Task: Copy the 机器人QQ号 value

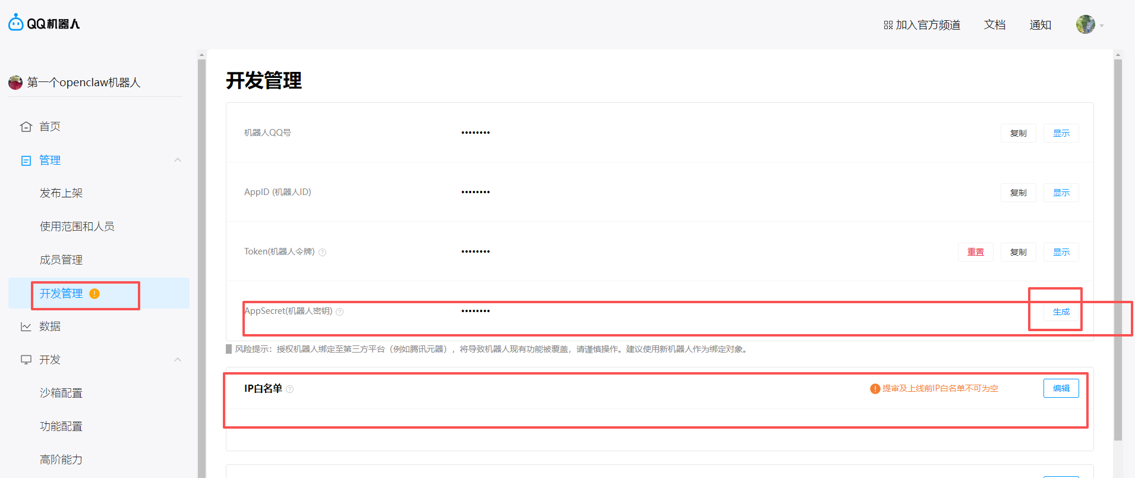Action: (1018, 133)
